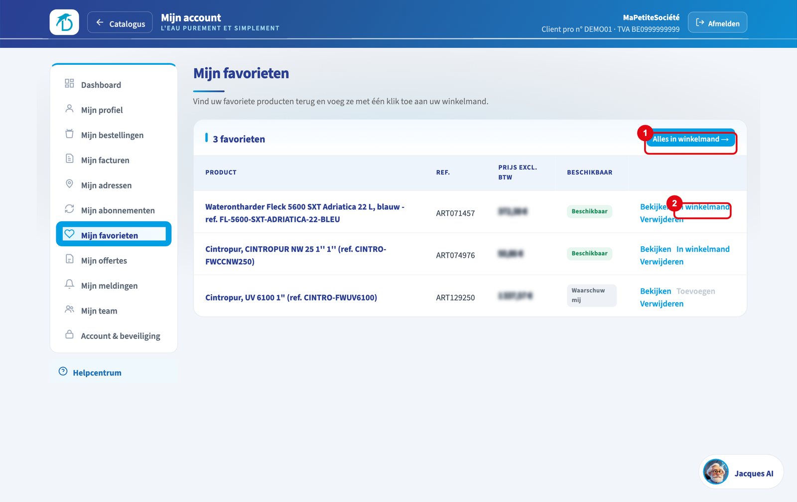Screen dimensions: 797x502
Task: Click Verwijderen for Cintropur NW 25
Action: coord(662,262)
